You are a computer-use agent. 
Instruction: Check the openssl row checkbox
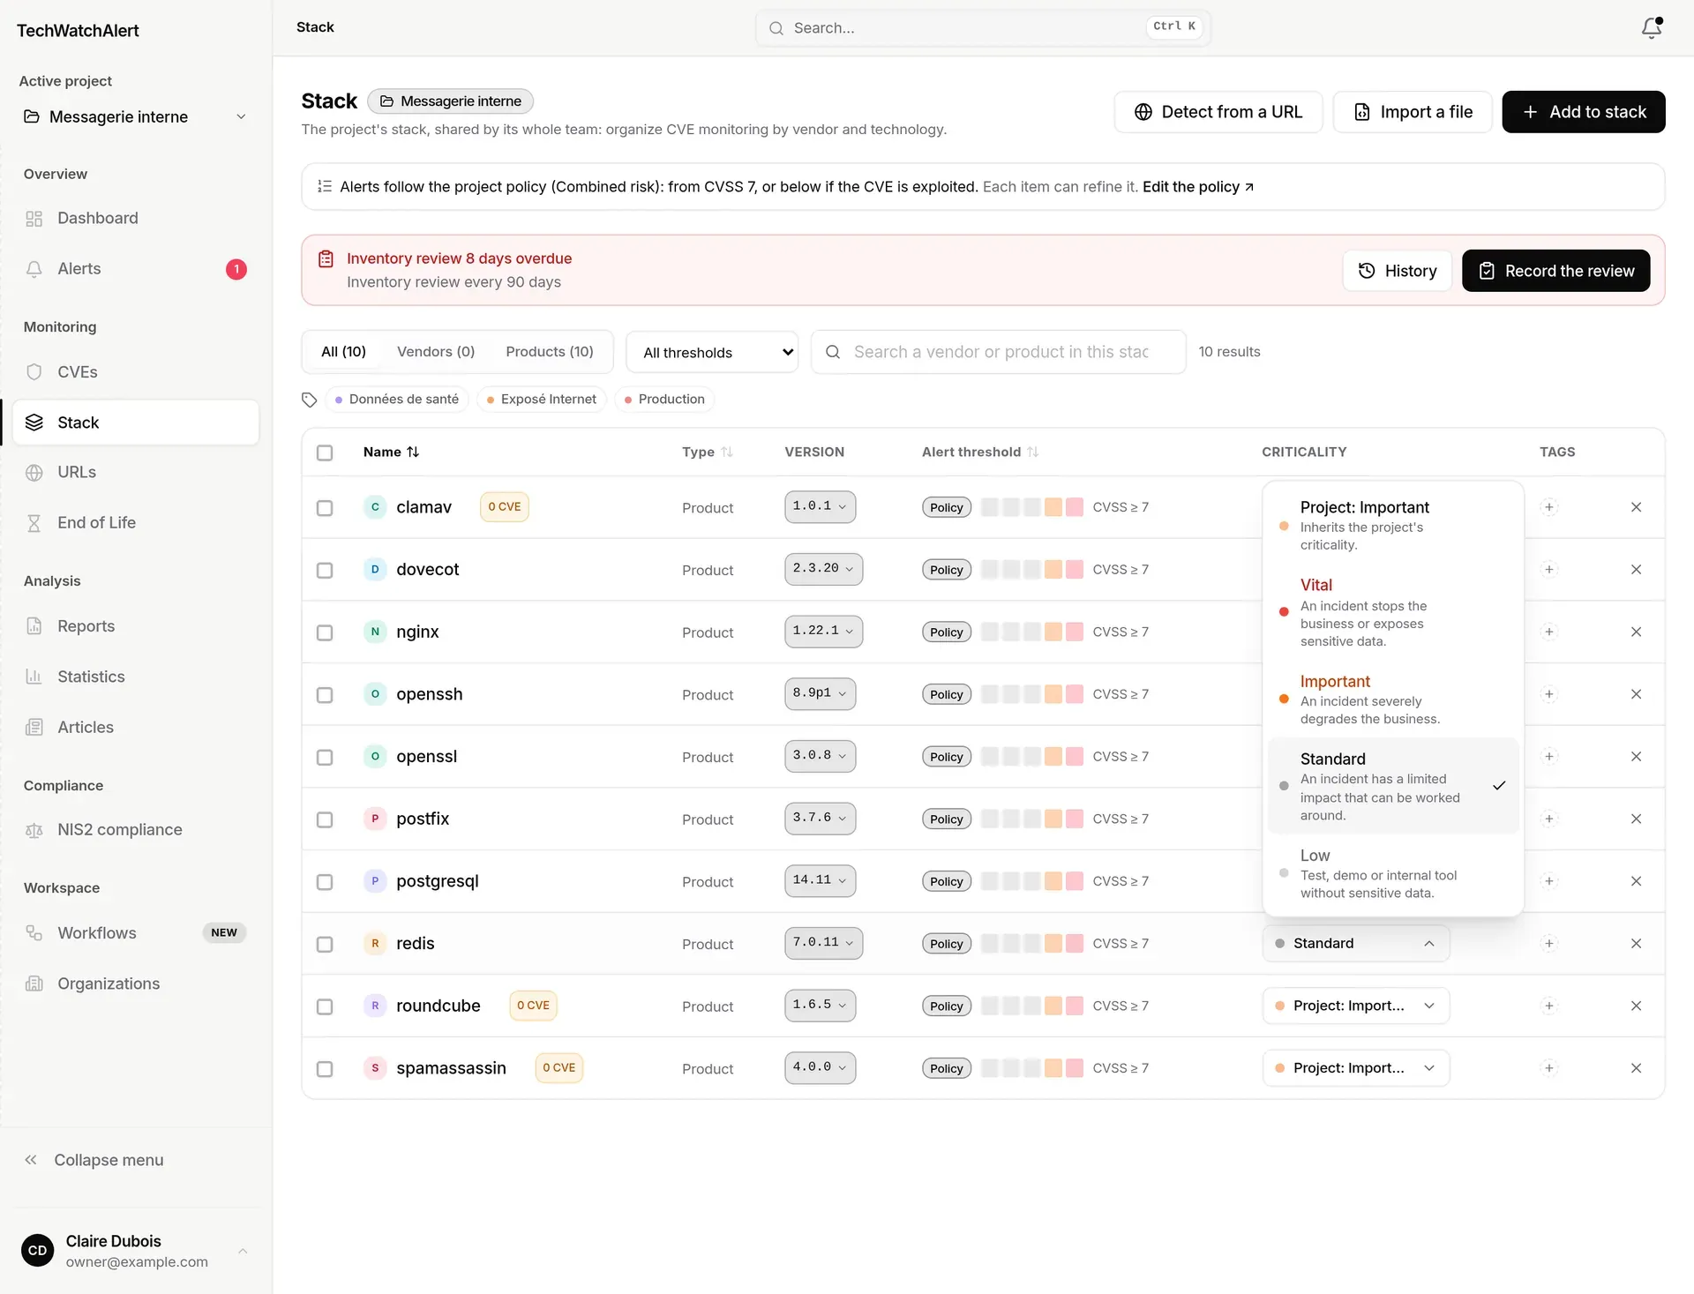pos(325,758)
